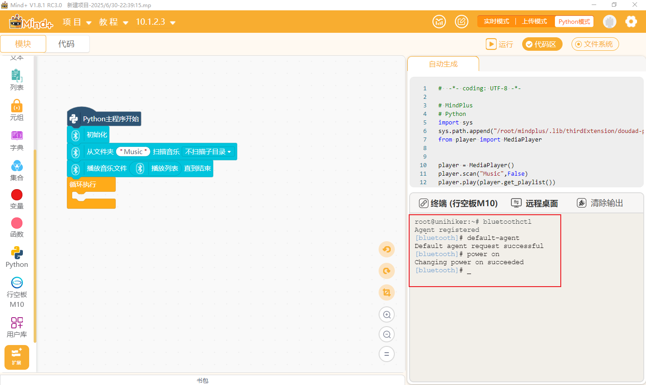Click code line 11 player.scan

(483, 174)
